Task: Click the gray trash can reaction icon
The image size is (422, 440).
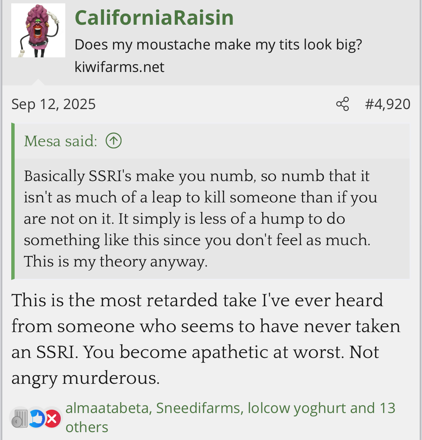Action: (x=20, y=419)
